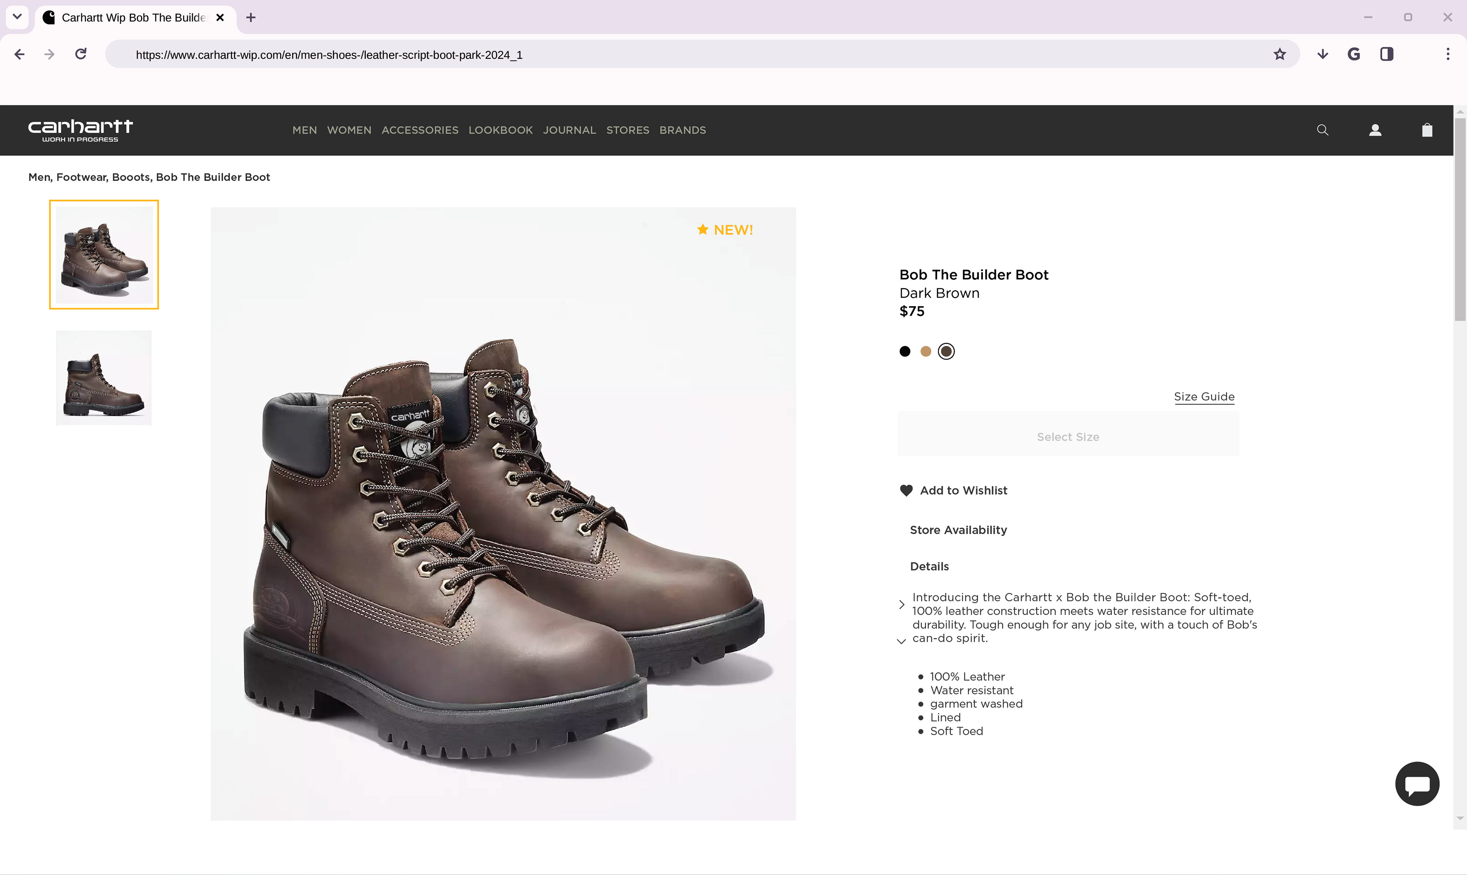Click the Google G toolbar icon

coord(1354,54)
